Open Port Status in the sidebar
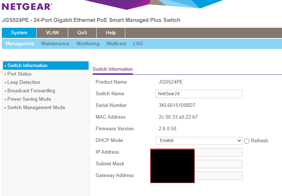 point(19,74)
